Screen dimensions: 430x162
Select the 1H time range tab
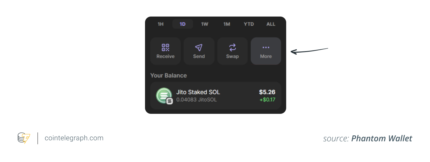tap(160, 24)
